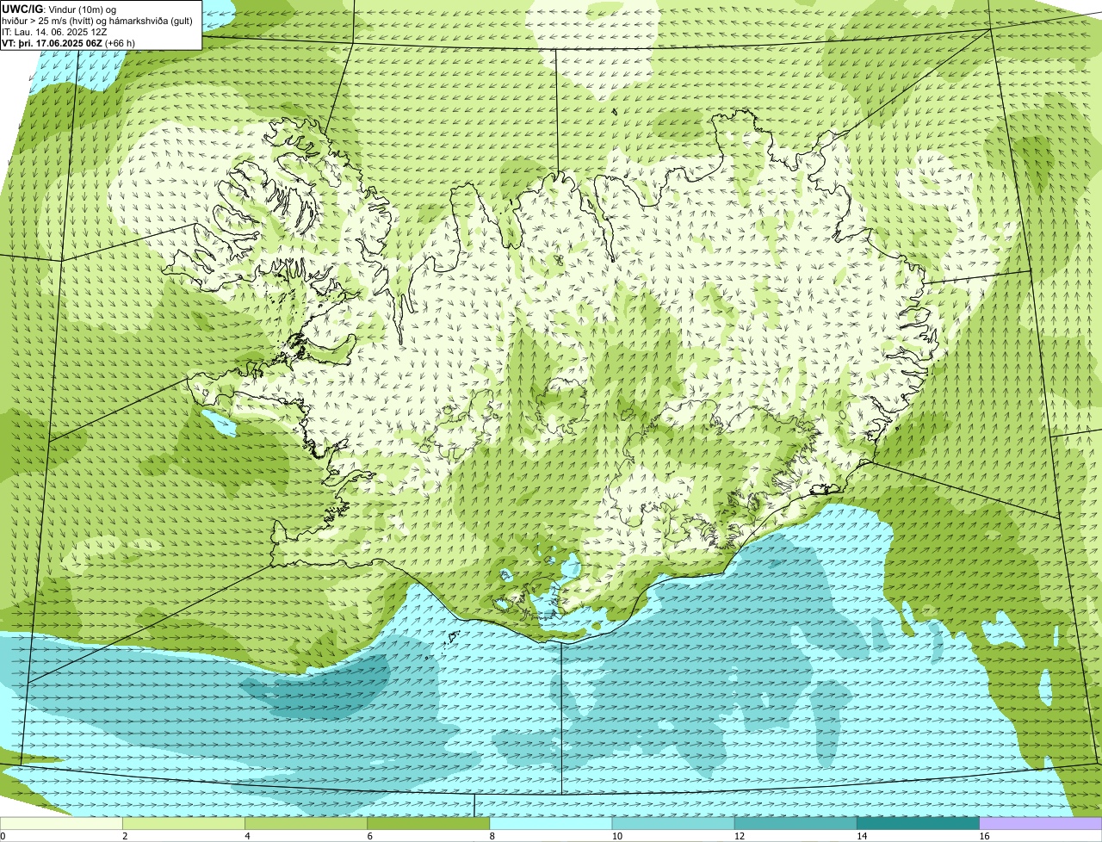Click the 14–16 m/s dark teal legend swatch

(x=918, y=823)
